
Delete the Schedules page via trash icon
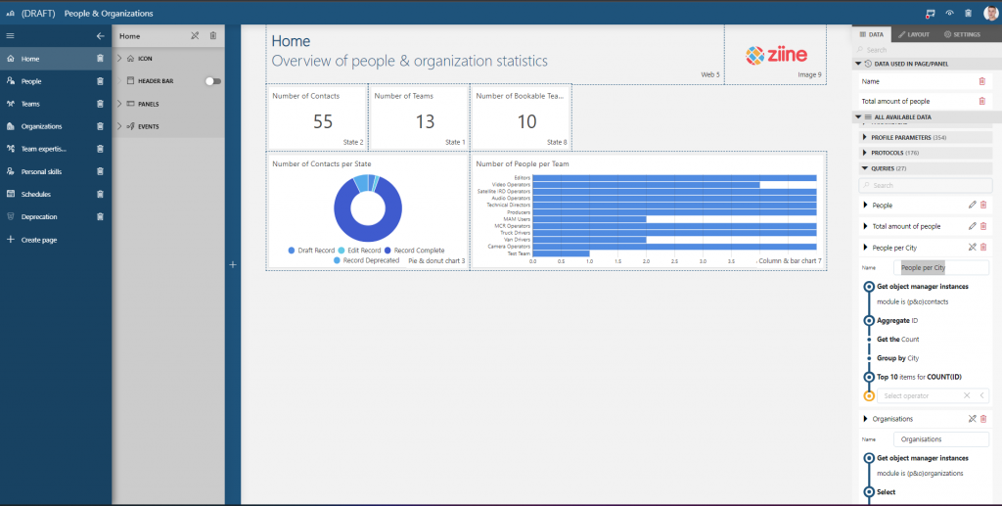(x=100, y=194)
